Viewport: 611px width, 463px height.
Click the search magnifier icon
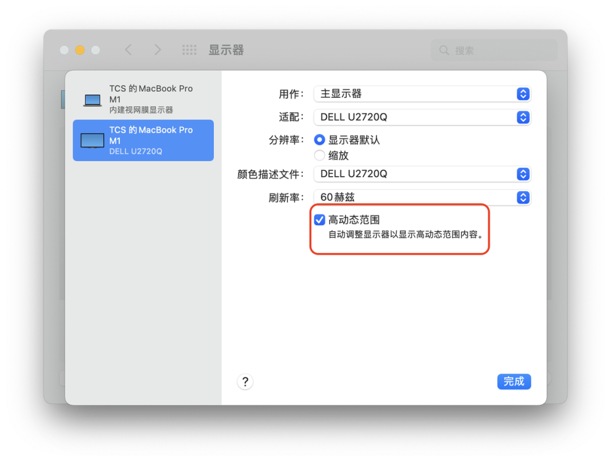tap(445, 50)
